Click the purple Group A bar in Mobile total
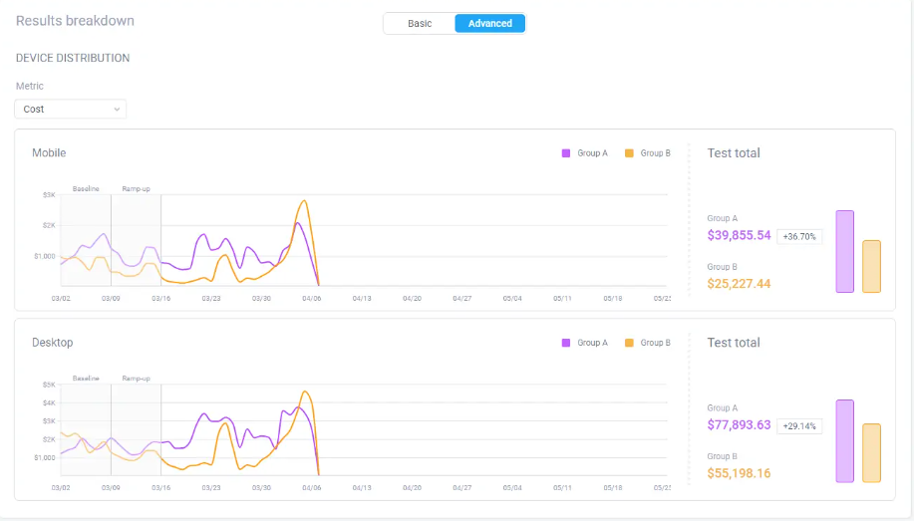This screenshot has width=914, height=521. (844, 251)
